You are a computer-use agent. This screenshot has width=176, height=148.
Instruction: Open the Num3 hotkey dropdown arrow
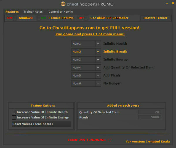pos(98,60)
